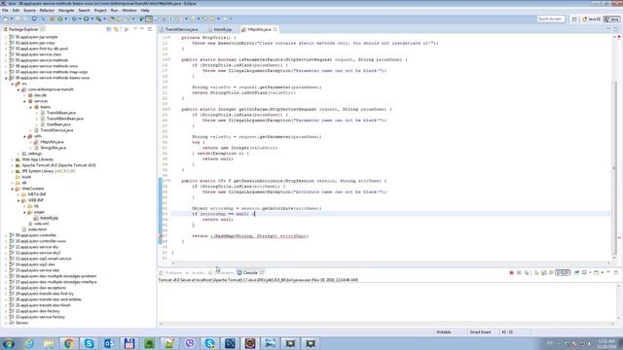Viewport: 623px width, 350px height.
Task: Click the Quick Access search field
Action: [550, 18]
